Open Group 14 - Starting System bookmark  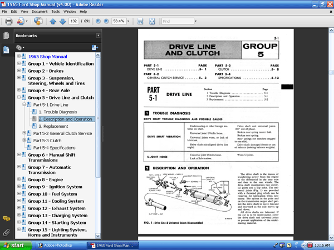pyautogui.click(x=57, y=223)
